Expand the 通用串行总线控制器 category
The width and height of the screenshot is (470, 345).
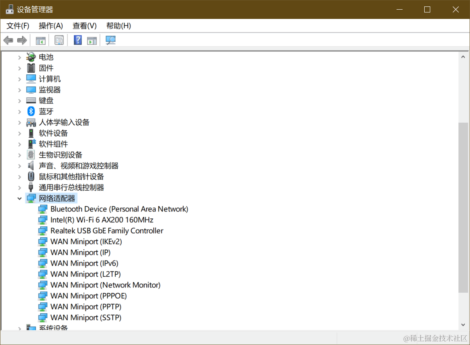click(20, 188)
